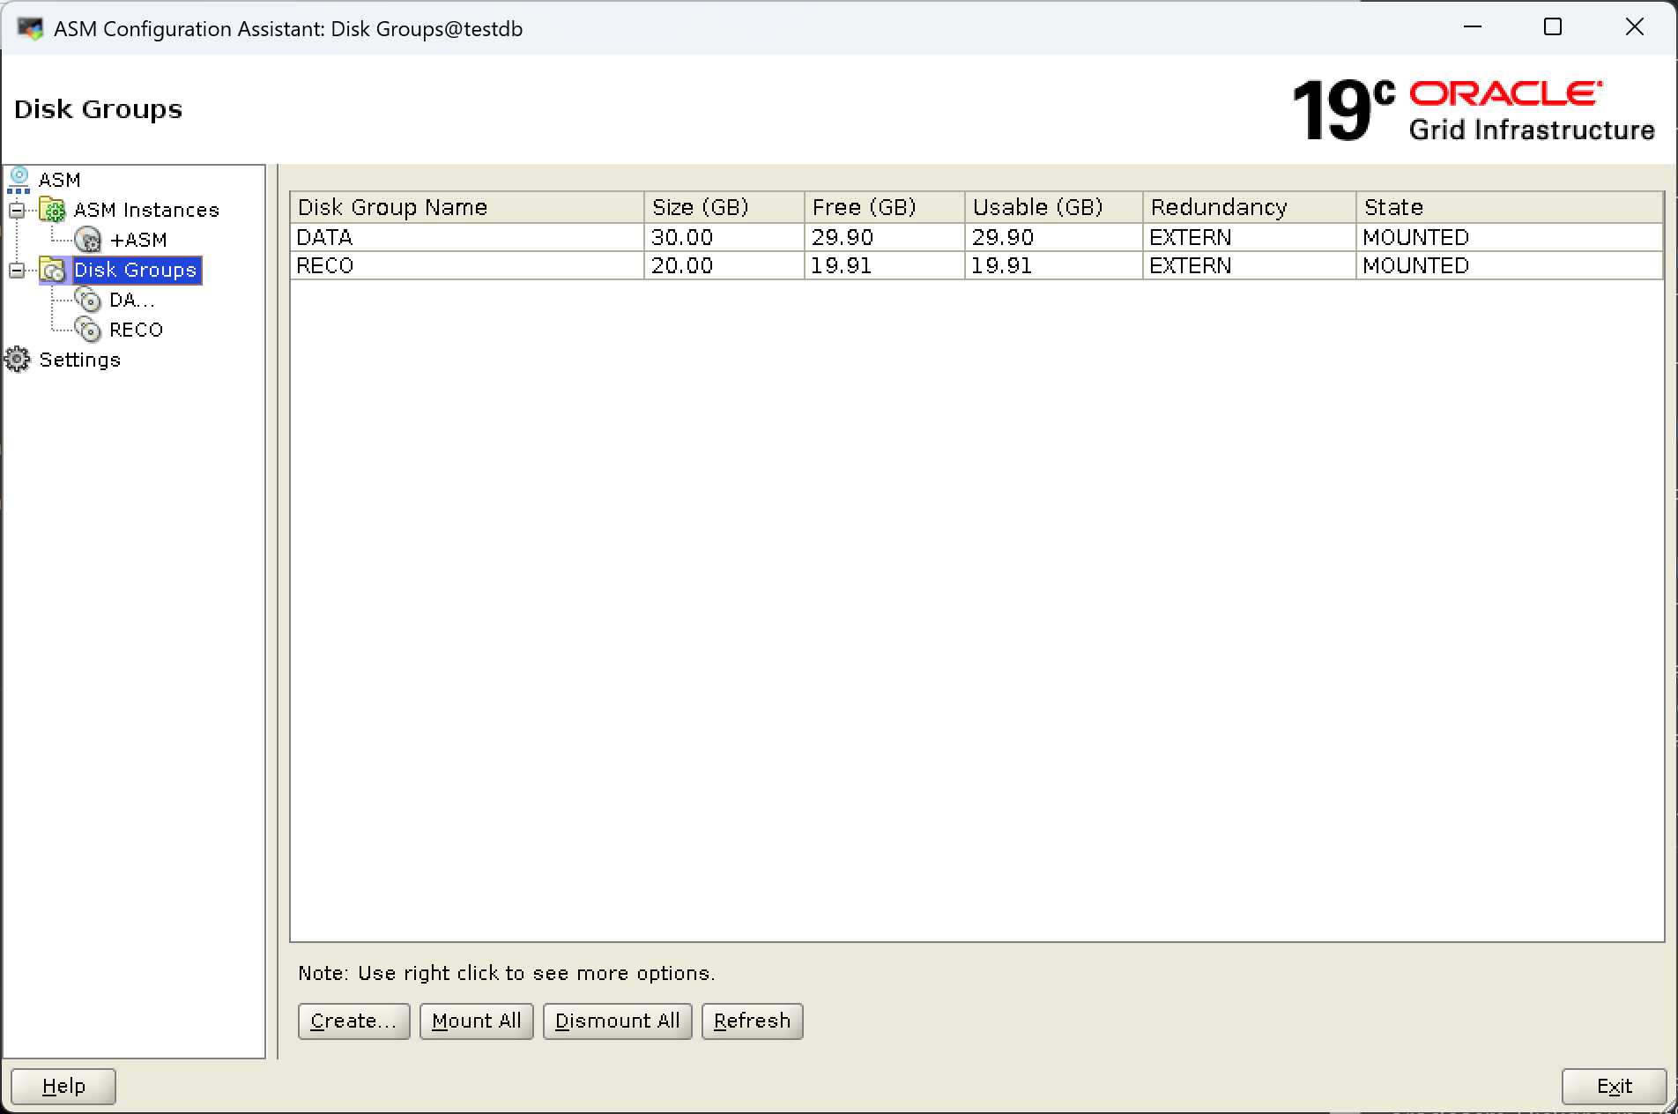Close the ASM Configuration Assistant window
Image resolution: width=1678 pixels, height=1114 pixels.
tap(1635, 27)
